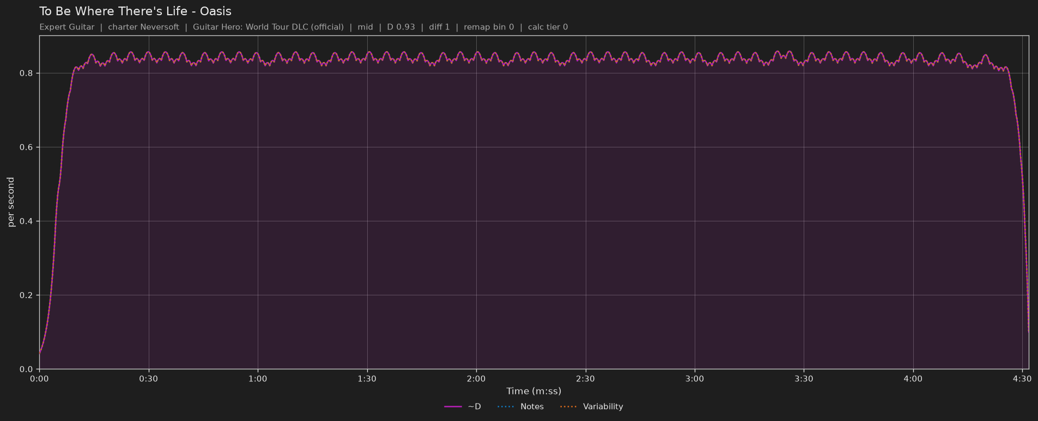Click the 'diff 1' subtitle value
This screenshot has height=421, width=1038.
(x=439, y=27)
